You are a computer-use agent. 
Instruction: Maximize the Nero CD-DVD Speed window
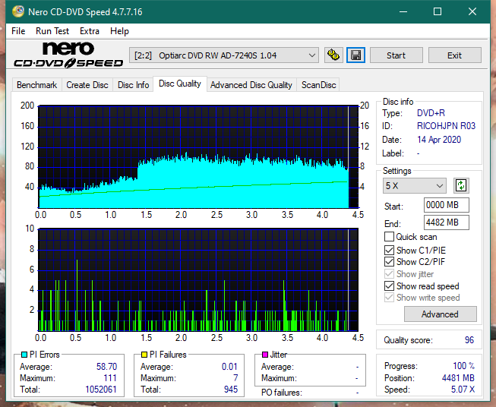point(438,11)
